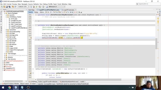Screen dimensions: 161x90
Task: Select MQP_Tracker.java in project tree
Action: click(16, 24)
